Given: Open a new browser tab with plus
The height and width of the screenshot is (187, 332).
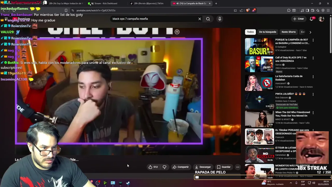Looking at the screenshot, I should (216, 3).
